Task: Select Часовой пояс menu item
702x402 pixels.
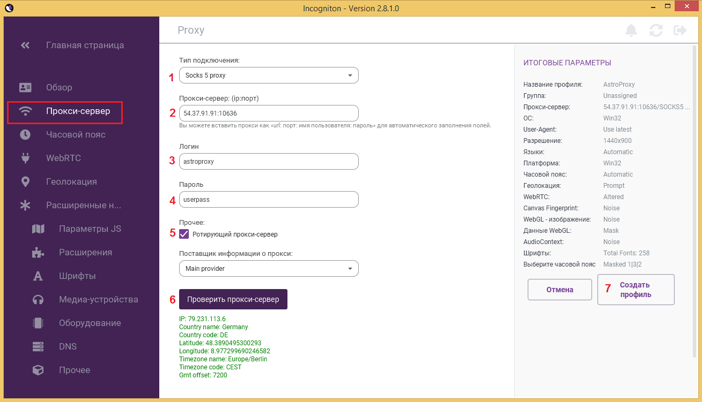Action: pyautogui.click(x=76, y=134)
